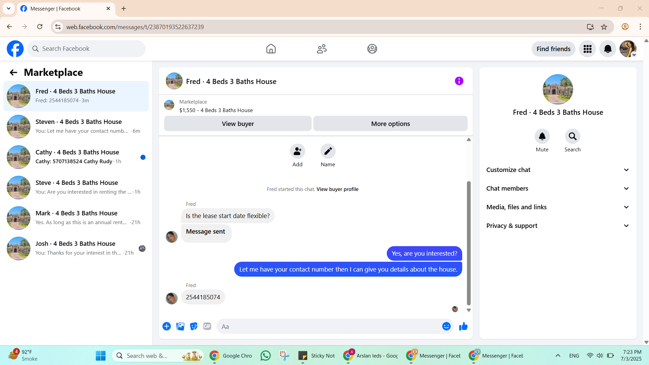Open the Windows Start menu

click(x=100, y=356)
